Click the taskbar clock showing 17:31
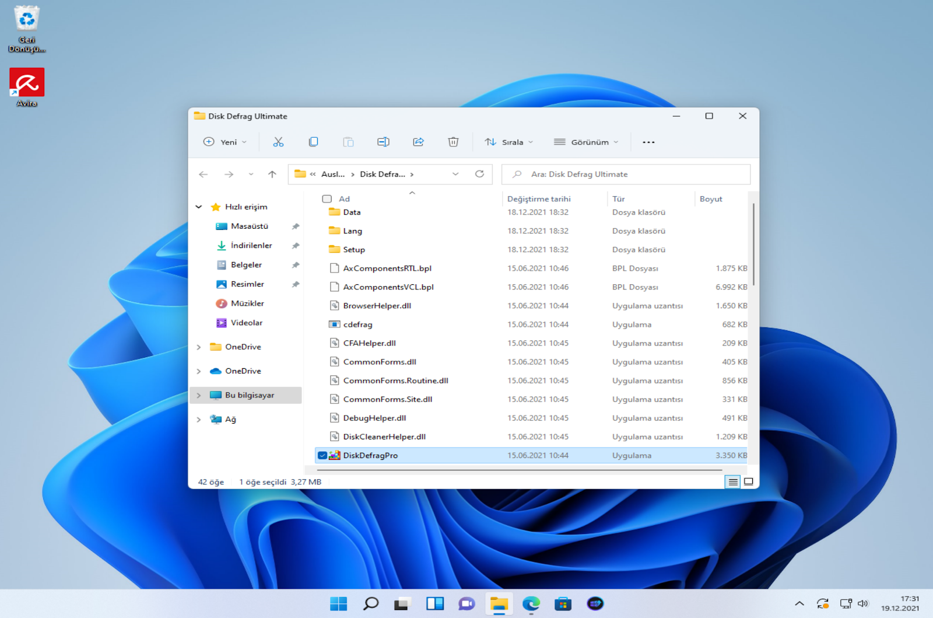This screenshot has width=933, height=618. [x=900, y=603]
